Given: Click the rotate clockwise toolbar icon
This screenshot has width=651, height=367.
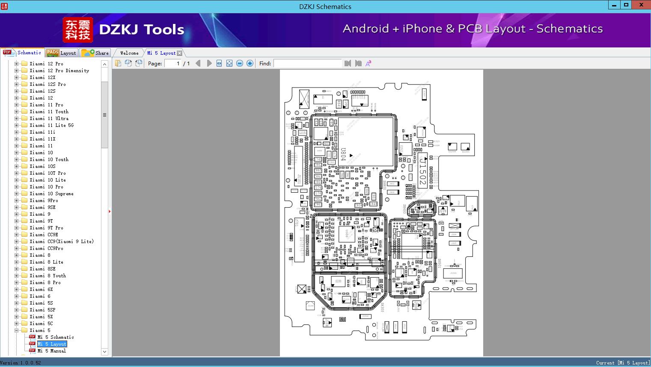Looking at the screenshot, I should pos(138,63).
